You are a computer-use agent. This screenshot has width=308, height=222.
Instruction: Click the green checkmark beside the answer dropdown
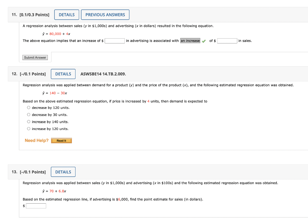(204, 41)
